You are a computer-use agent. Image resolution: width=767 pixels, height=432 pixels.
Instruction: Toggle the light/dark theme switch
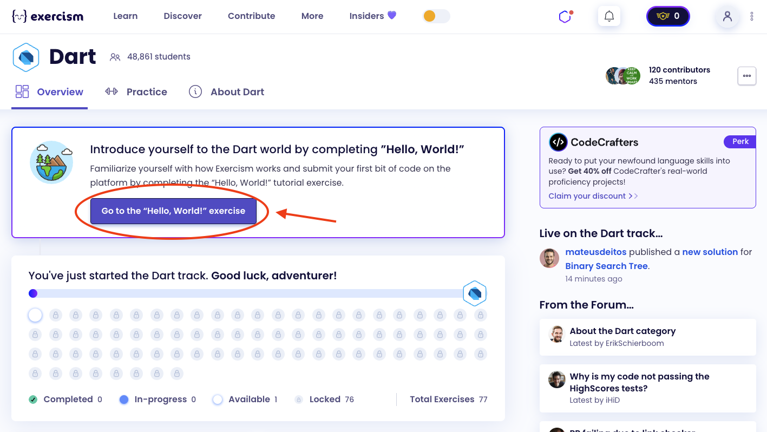coord(436,16)
